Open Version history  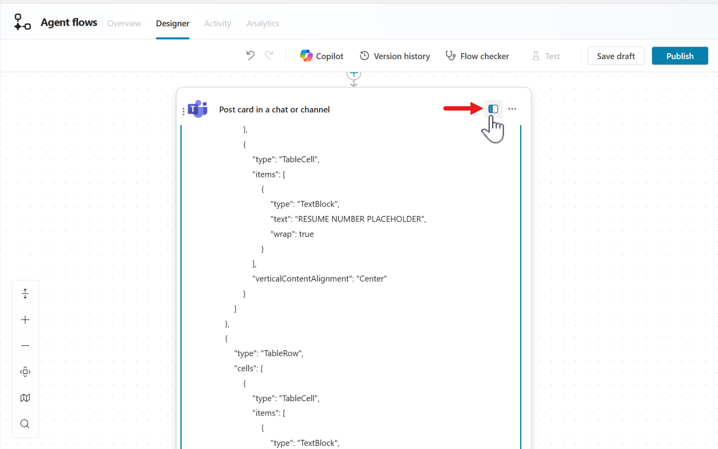point(395,56)
